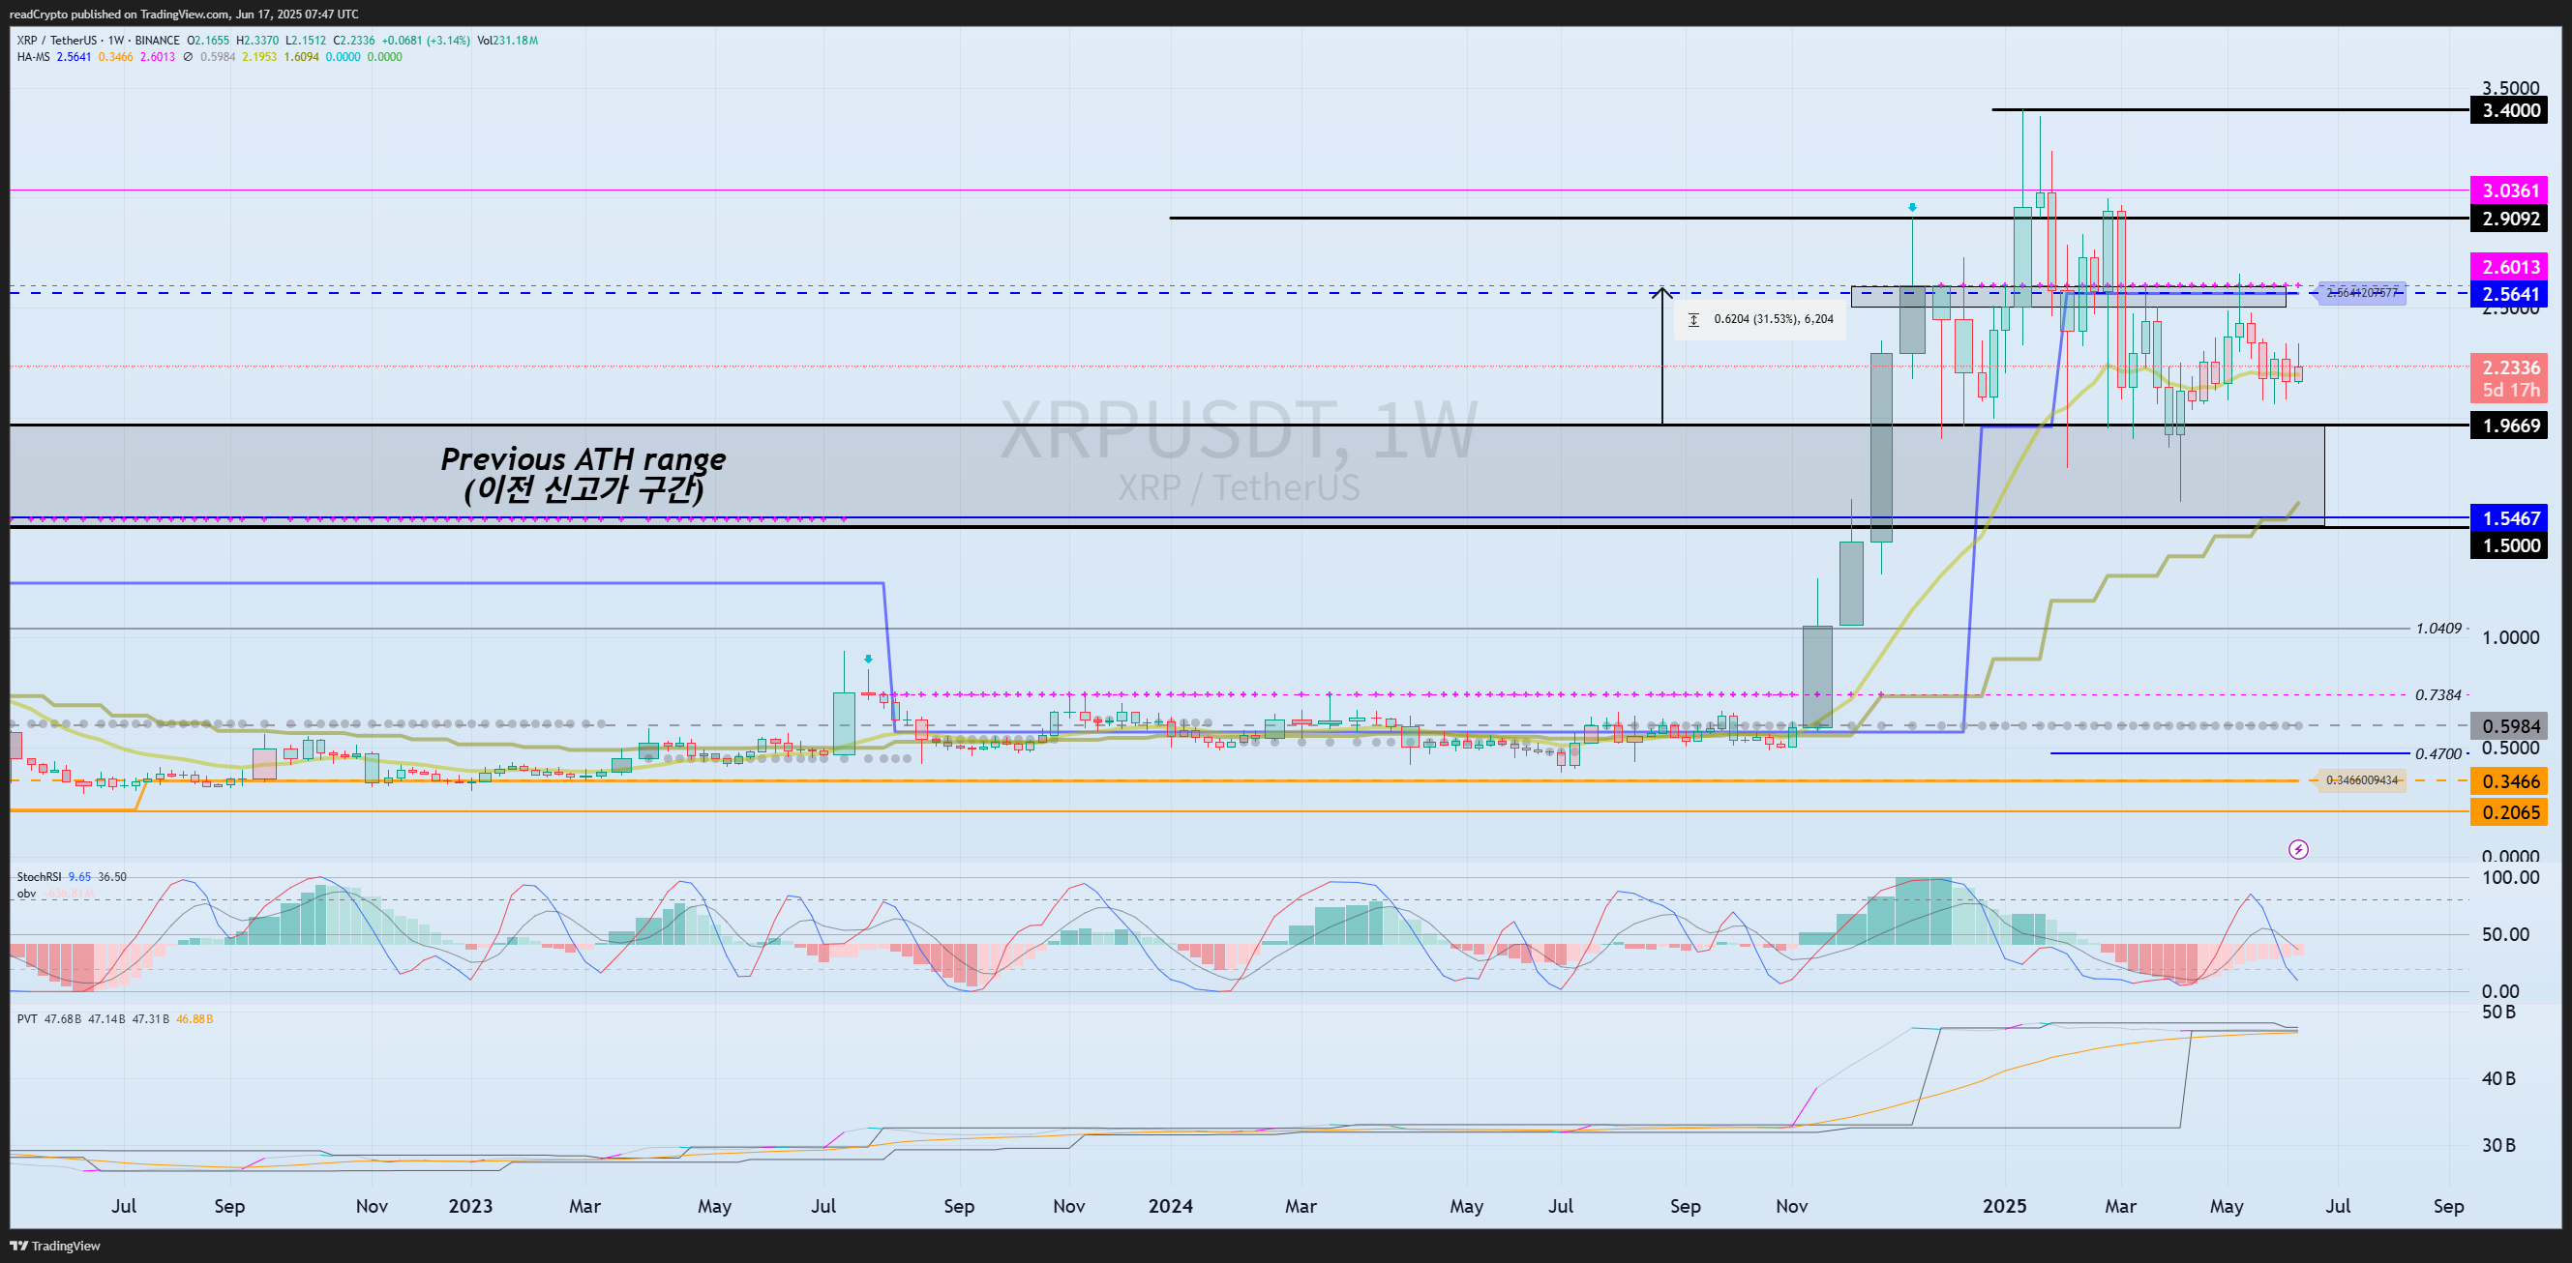Click the 2025 label on the time axis
This screenshot has height=1263, width=2572.
2005,1205
